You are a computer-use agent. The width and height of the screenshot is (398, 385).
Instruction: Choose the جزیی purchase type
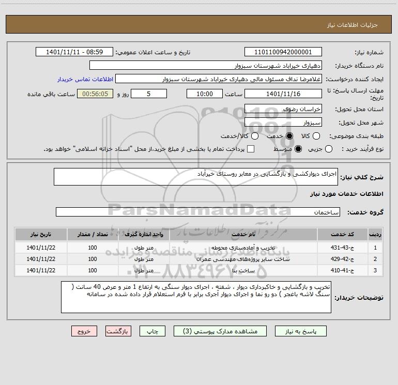coord(328,149)
